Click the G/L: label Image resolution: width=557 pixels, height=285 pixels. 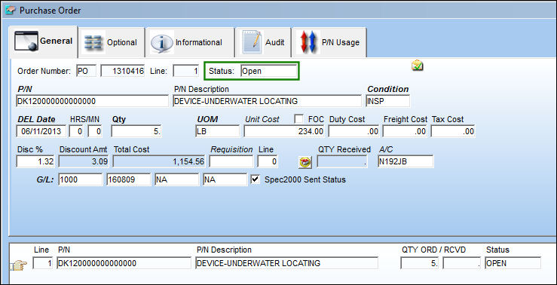pyautogui.click(x=44, y=179)
